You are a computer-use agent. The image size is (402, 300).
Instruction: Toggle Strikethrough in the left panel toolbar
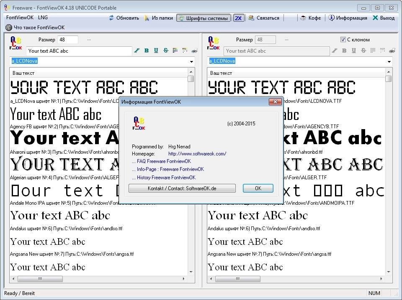166,51
